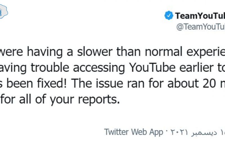Screen dimensions: 225x141
Task: Open the Twitter Web App source link
Action: (133, 132)
